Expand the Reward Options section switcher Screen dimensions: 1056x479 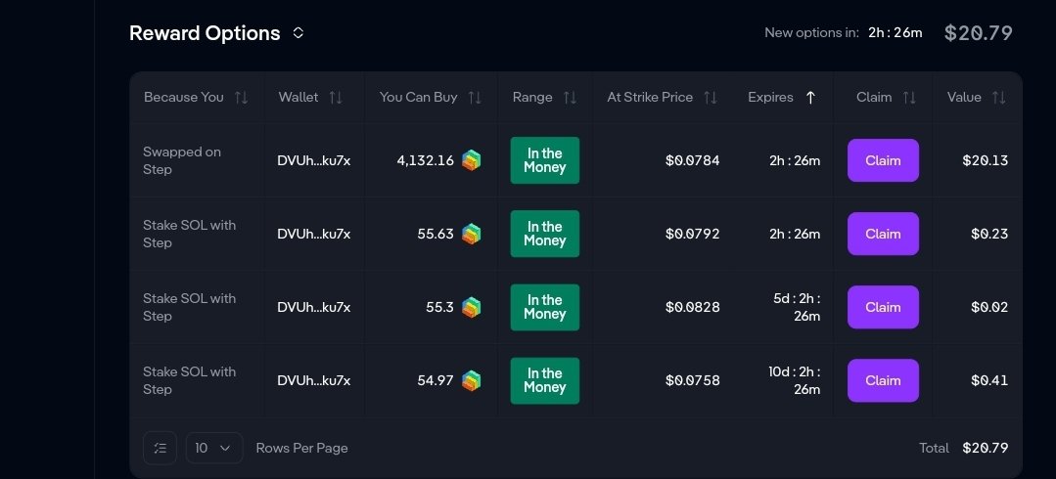point(298,33)
